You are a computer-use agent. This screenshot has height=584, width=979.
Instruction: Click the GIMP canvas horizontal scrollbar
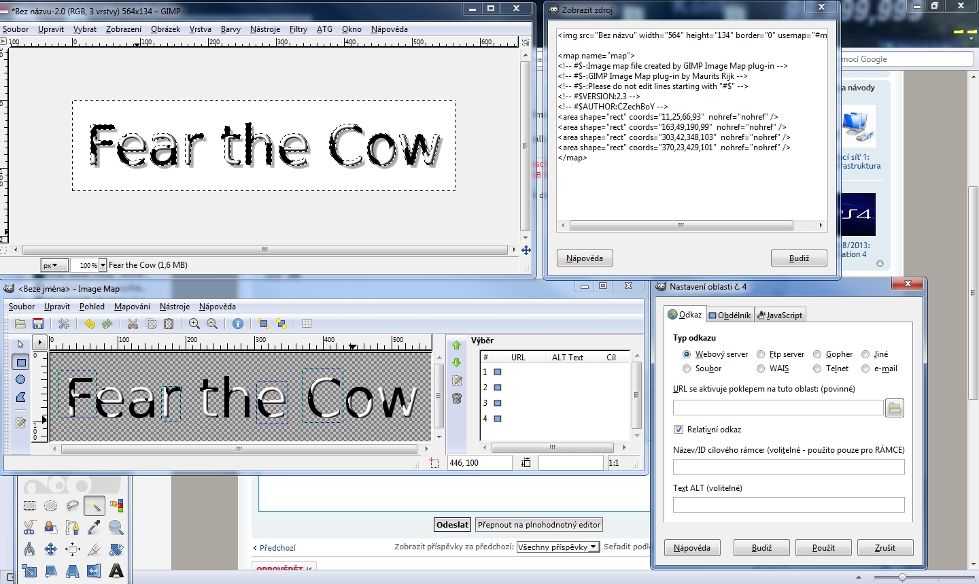coord(265,250)
